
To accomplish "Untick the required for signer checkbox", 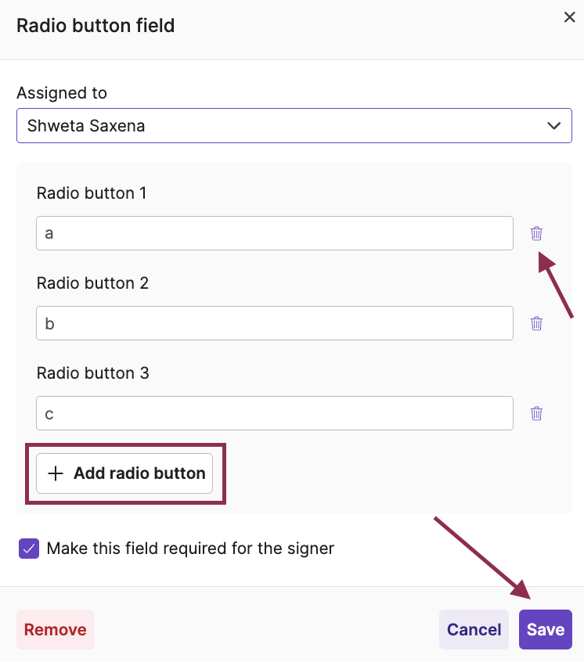I will coord(29,549).
